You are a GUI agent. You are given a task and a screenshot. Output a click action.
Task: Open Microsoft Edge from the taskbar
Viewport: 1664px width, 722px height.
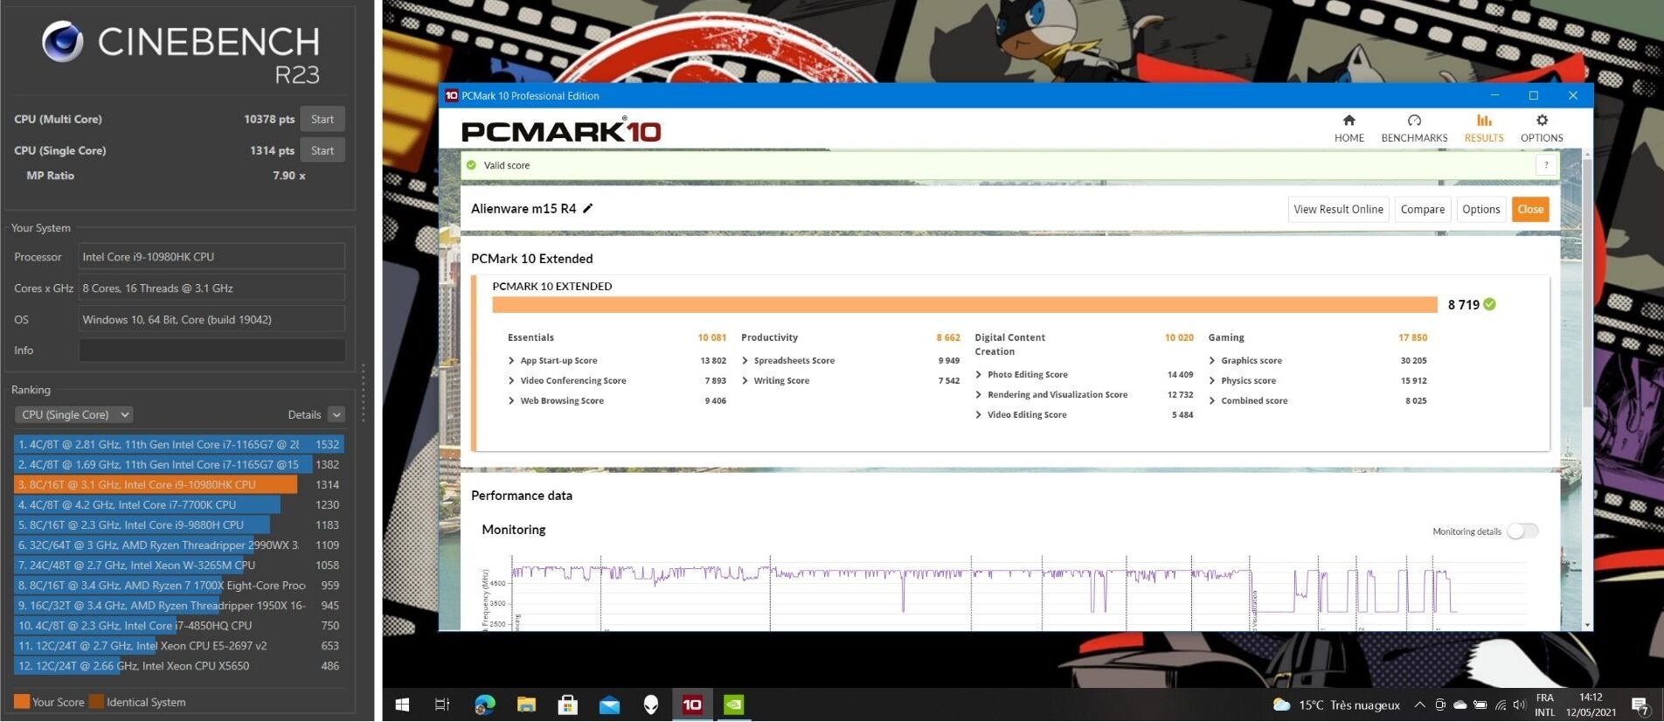484,705
